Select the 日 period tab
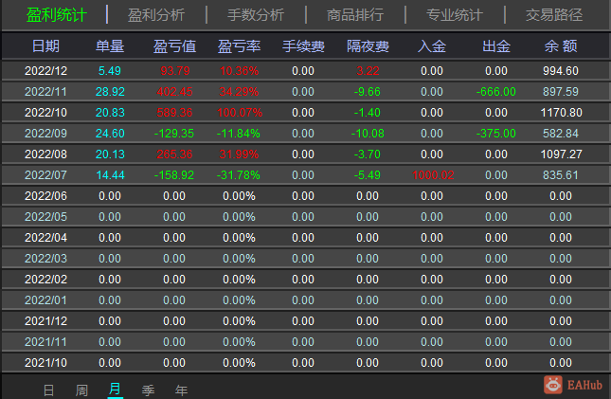The height and width of the screenshot is (399, 611). tap(48, 390)
